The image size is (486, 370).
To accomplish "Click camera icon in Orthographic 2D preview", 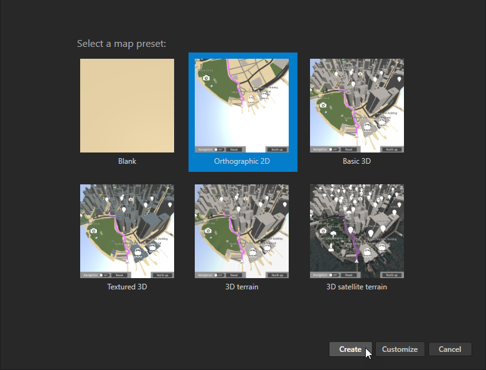I will pyautogui.click(x=206, y=77).
